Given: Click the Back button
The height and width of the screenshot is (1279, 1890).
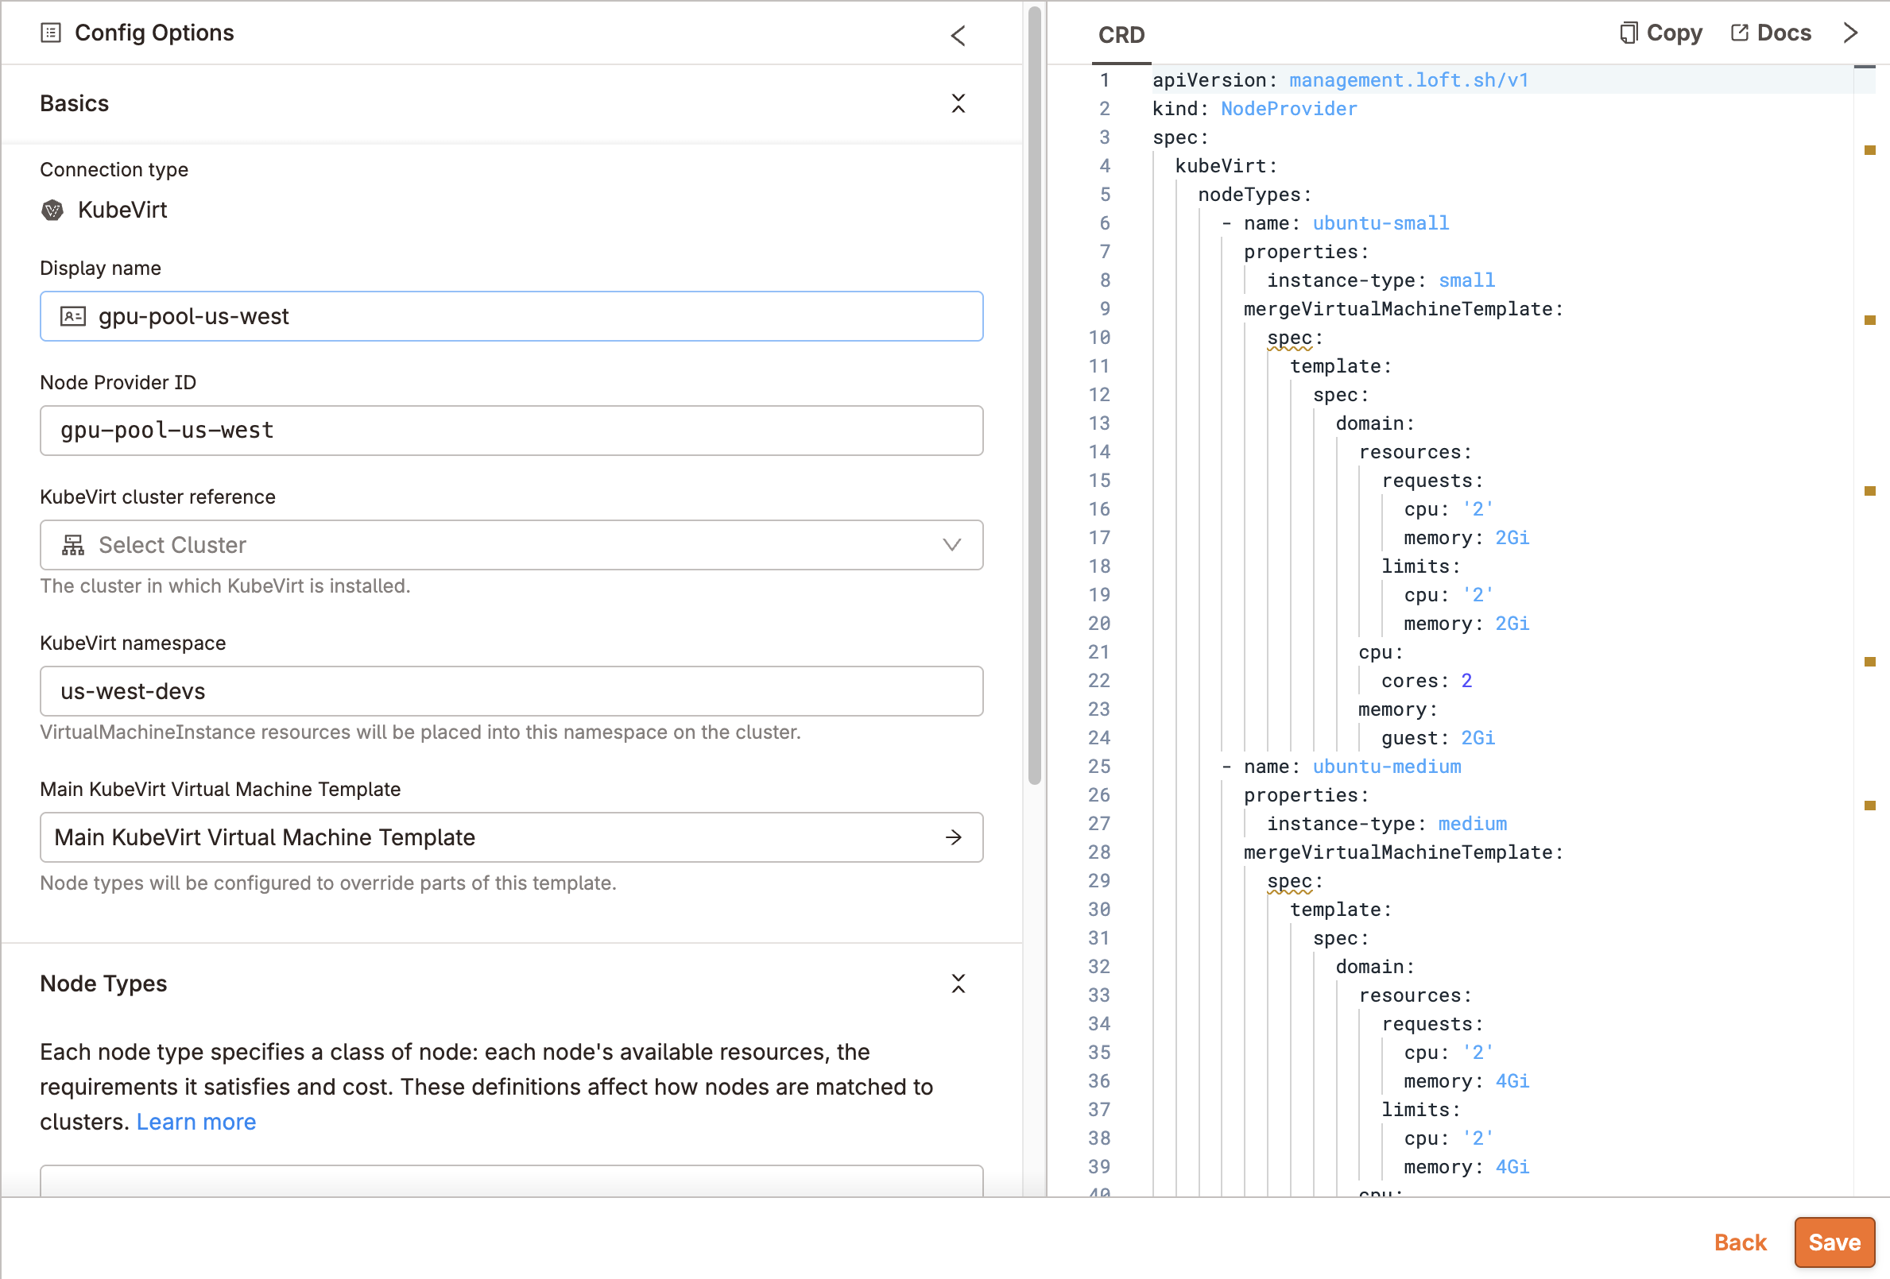Looking at the screenshot, I should pyautogui.click(x=1741, y=1242).
